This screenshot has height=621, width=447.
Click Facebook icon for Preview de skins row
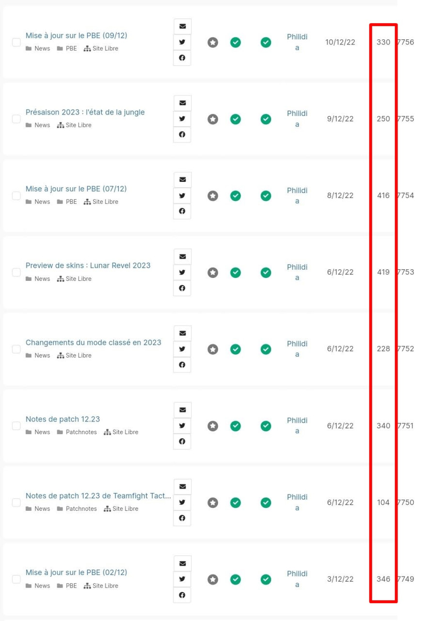(182, 288)
